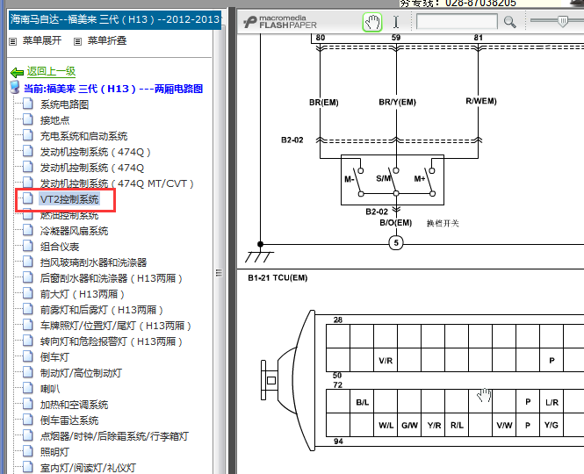Open the 照明灯 entry
The width and height of the screenshot is (584, 474).
tap(54, 452)
